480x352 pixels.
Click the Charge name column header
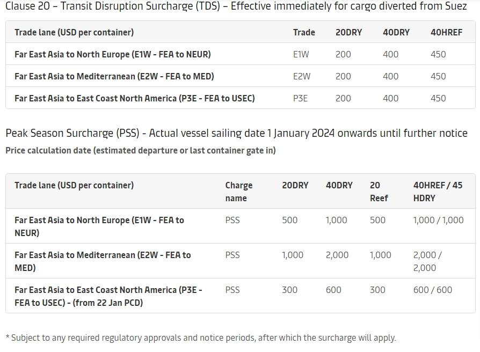click(239, 192)
